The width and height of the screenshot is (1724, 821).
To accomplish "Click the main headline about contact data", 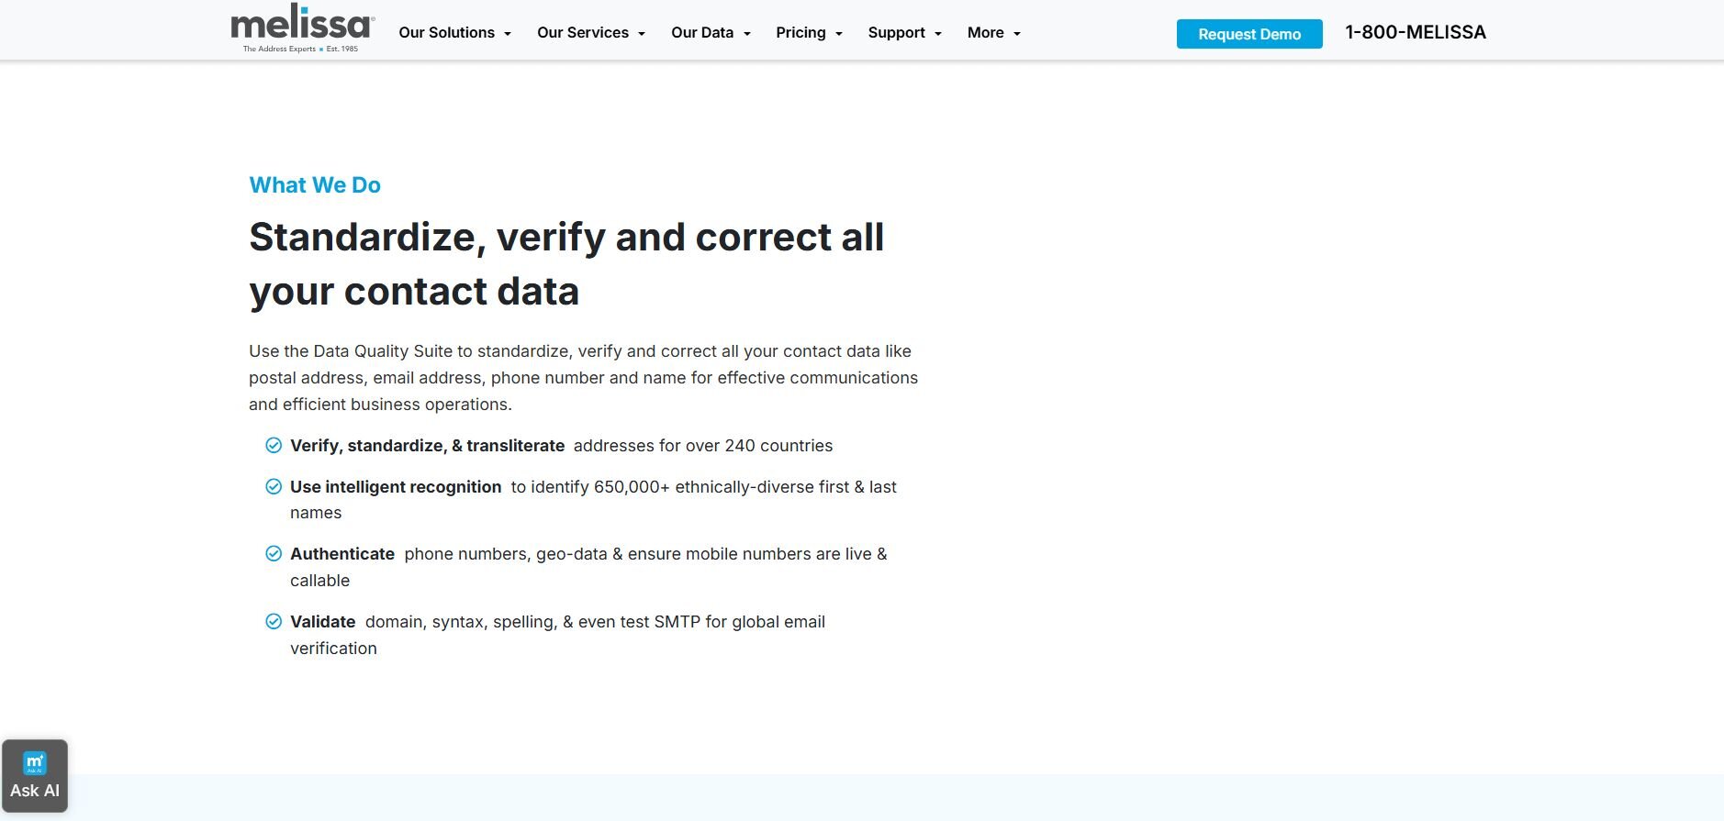I will [x=565, y=264].
